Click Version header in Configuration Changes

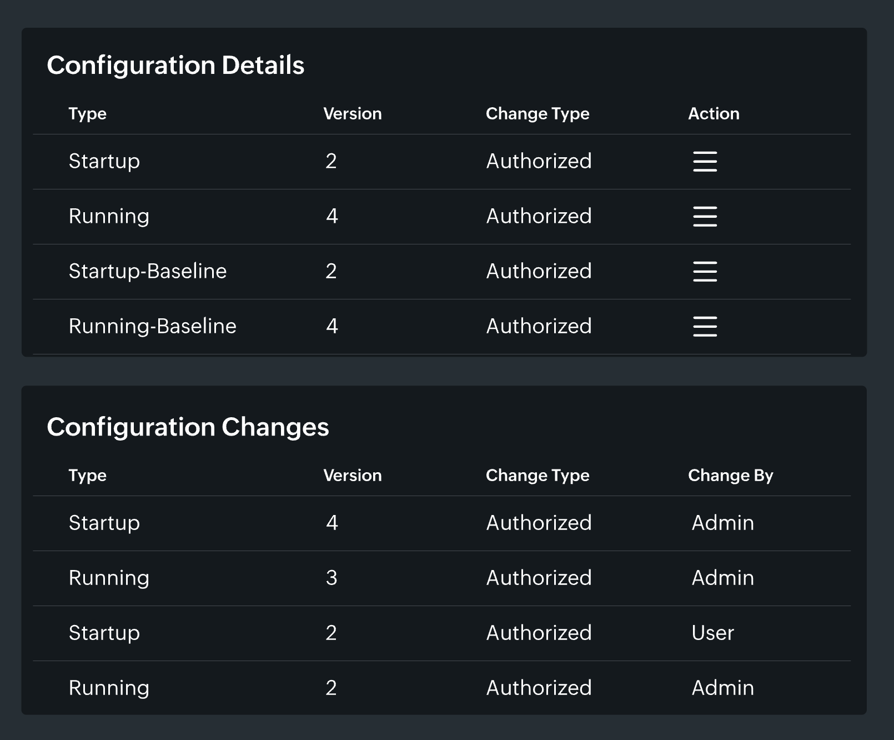point(352,476)
